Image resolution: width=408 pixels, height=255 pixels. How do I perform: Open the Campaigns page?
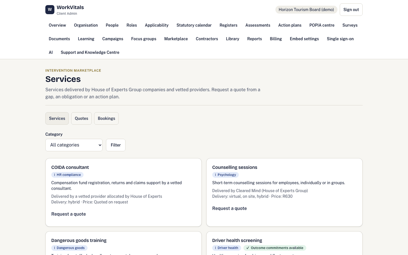pyautogui.click(x=113, y=39)
